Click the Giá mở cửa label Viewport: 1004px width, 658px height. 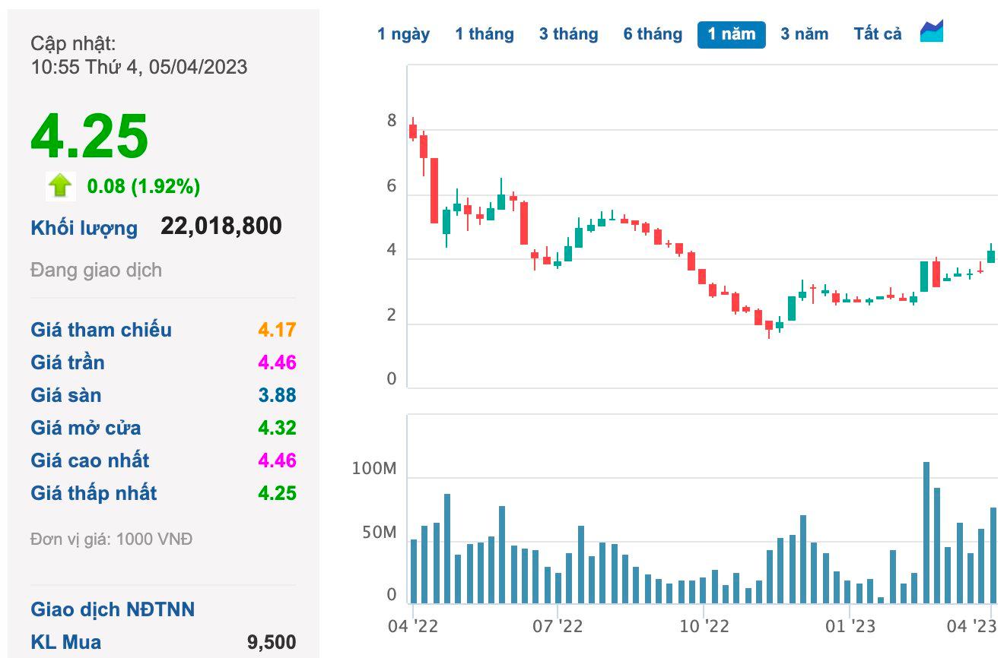pyautogui.click(x=85, y=428)
